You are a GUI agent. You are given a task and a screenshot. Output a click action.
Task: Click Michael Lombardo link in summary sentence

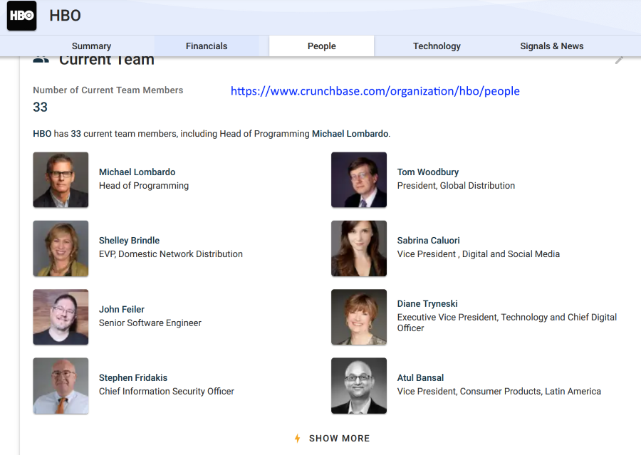(x=350, y=134)
